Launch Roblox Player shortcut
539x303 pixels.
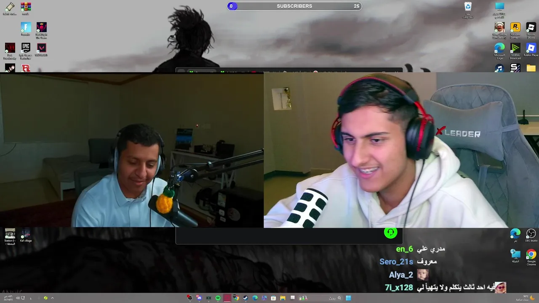click(531, 49)
